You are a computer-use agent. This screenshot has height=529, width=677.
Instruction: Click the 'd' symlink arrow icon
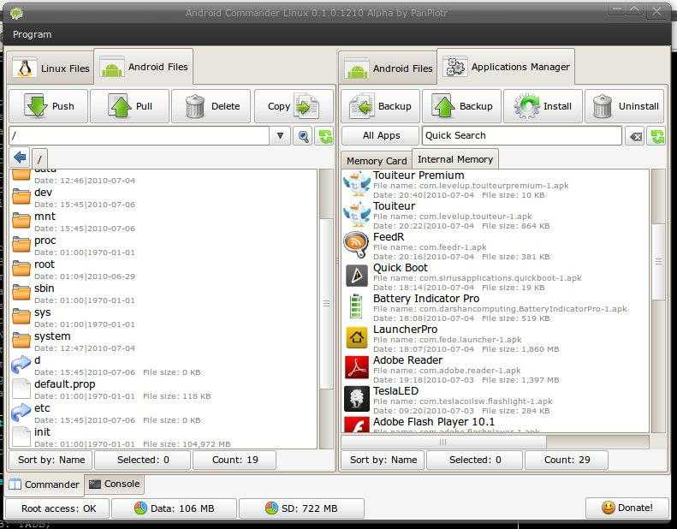pyautogui.click(x=21, y=365)
